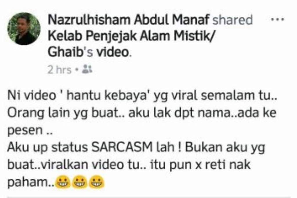Click the 'buat..viralkan video tu' text line
The height and width of the screenshot is (198, 297).
129,165
